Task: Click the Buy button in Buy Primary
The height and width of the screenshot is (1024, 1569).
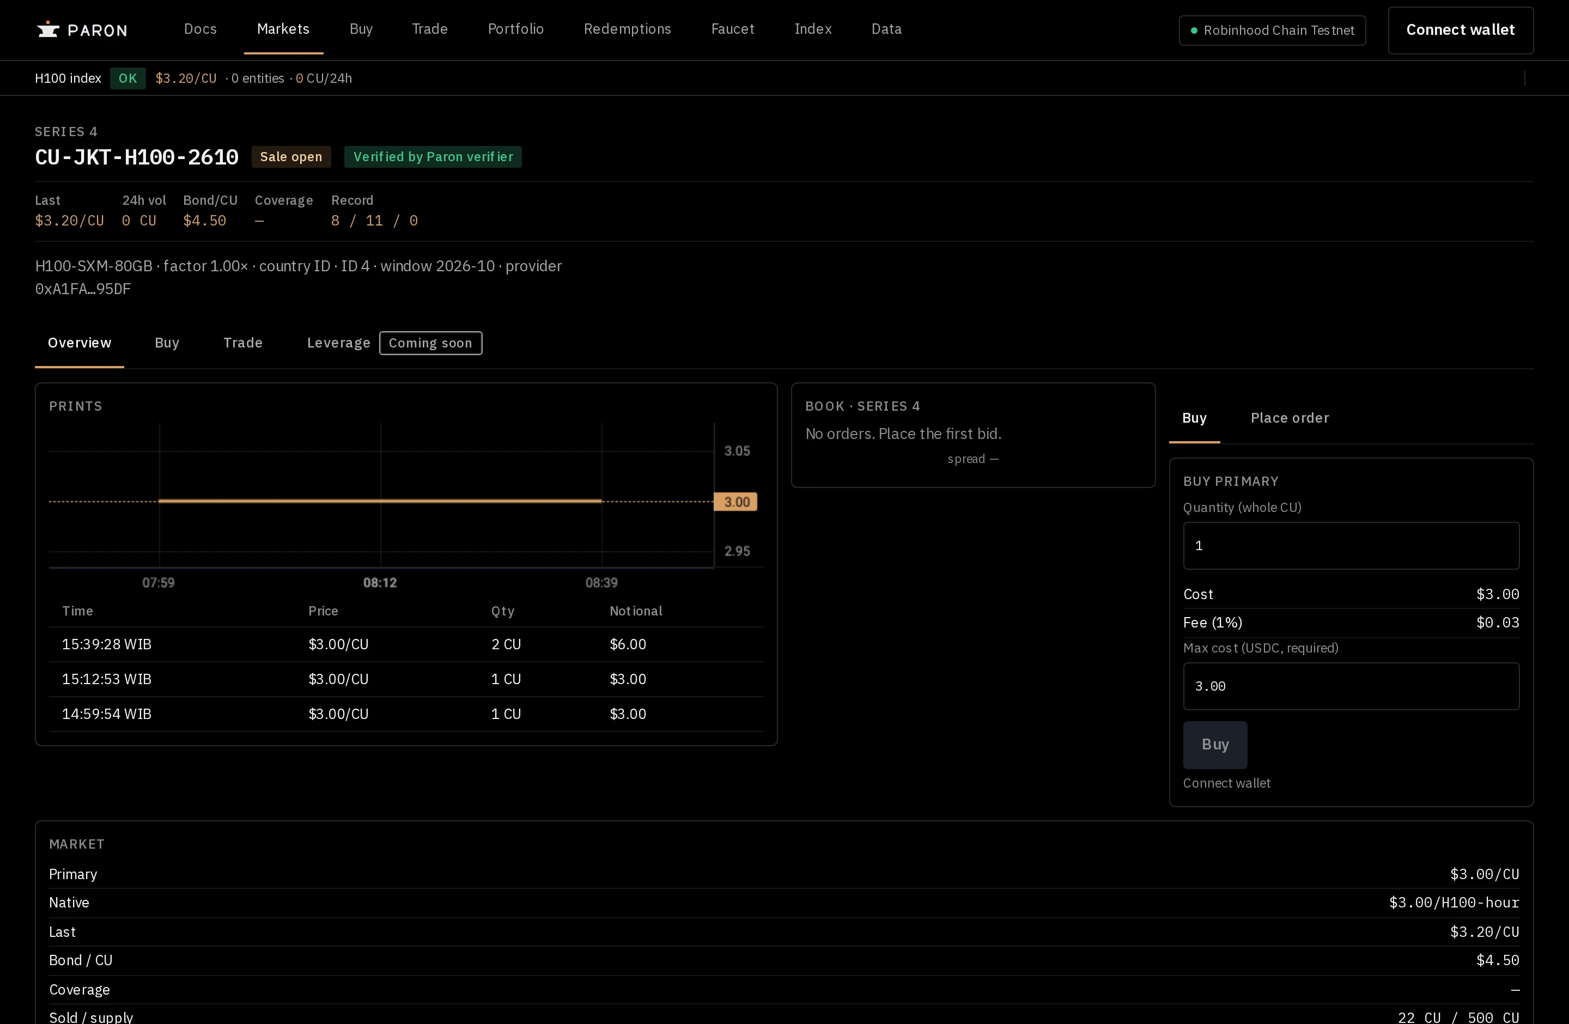Action: pyautogui.click(x=1215, y=745)
